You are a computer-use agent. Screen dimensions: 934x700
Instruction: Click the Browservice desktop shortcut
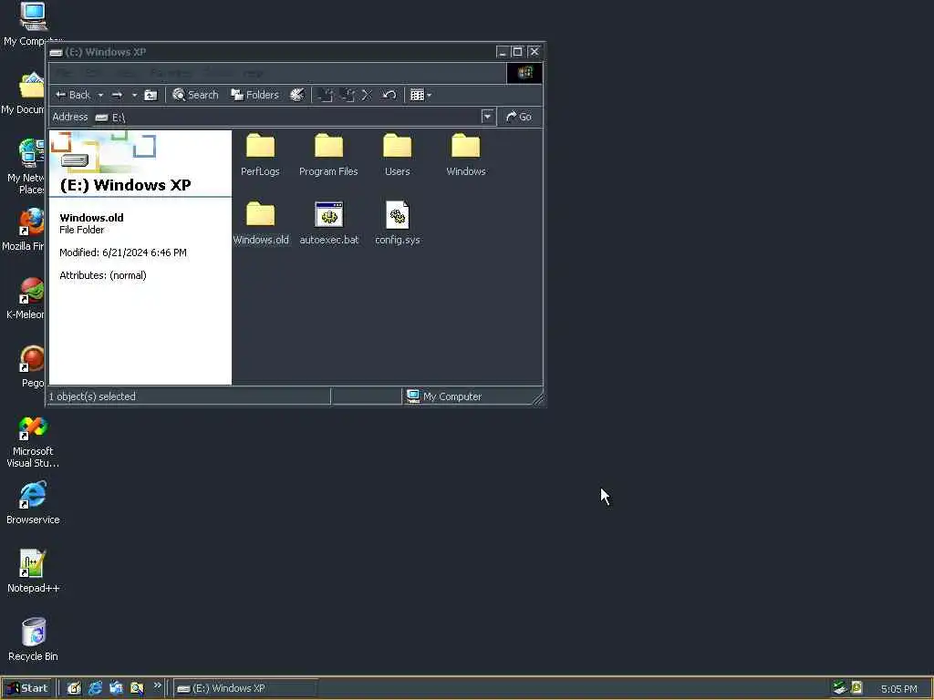pyautogui.click(x=33, y=503)
